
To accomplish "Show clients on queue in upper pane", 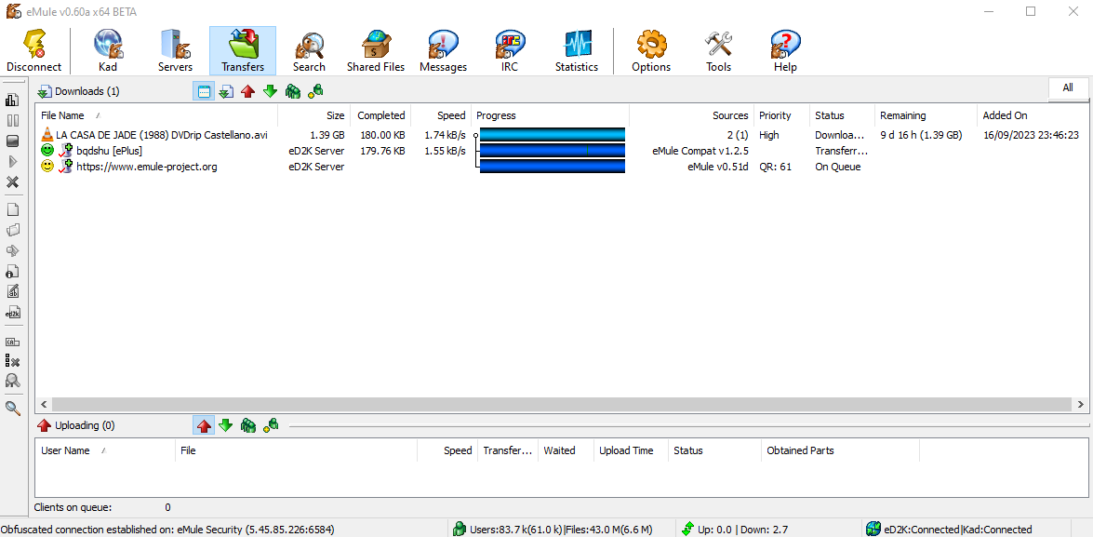I will click(293, 91).
